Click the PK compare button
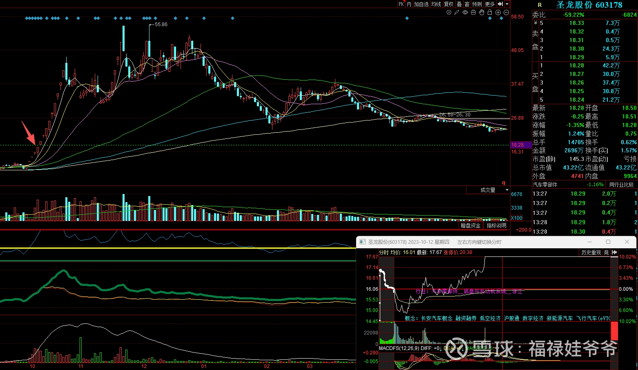This screenshot has height=370, width=638. coord(401,4)
